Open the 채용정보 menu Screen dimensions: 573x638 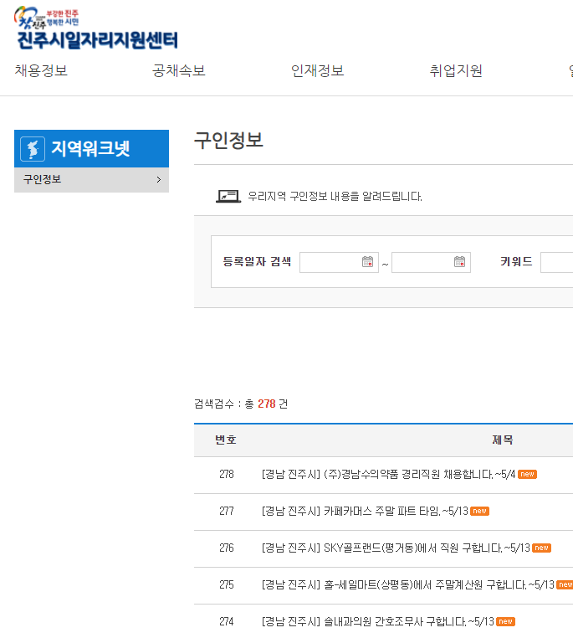pos(41,71)
